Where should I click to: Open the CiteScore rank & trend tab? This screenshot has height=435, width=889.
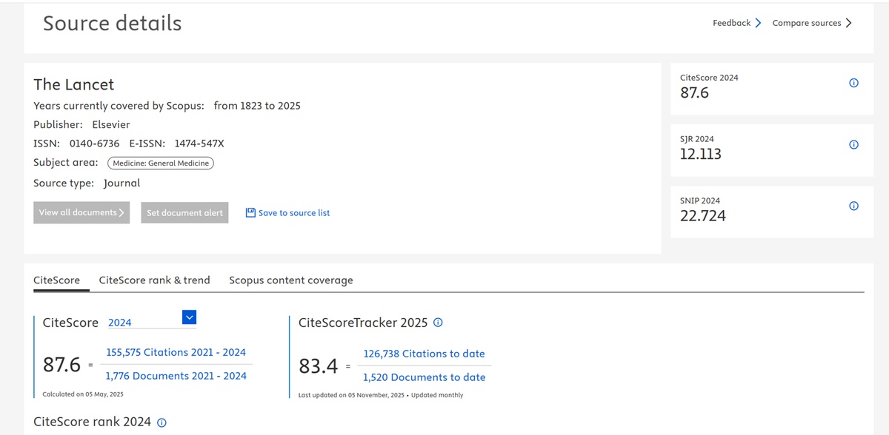pos(154,280)
